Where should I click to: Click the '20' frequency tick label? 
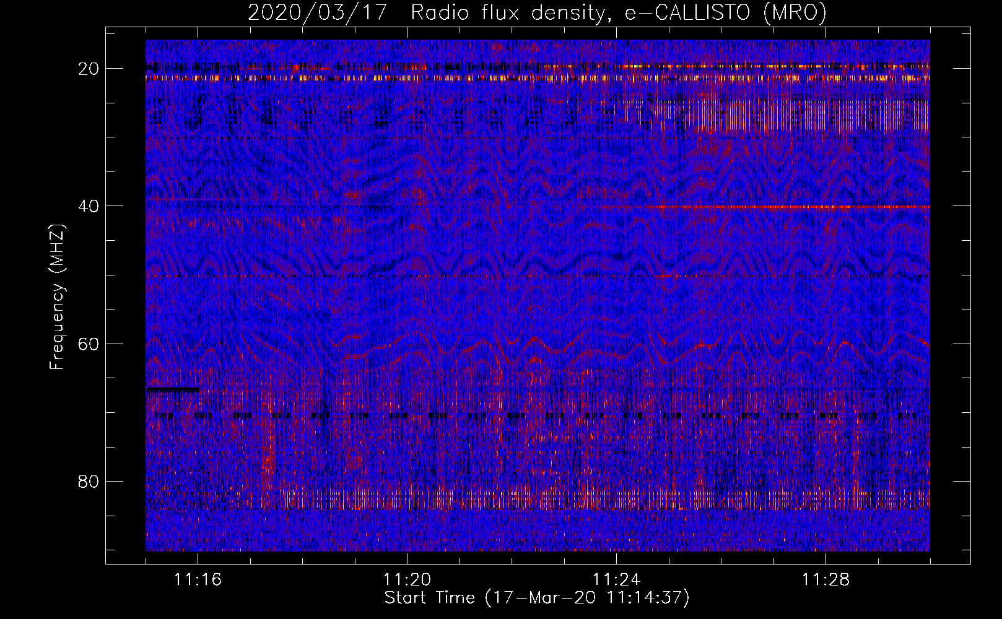click(89, 69)
